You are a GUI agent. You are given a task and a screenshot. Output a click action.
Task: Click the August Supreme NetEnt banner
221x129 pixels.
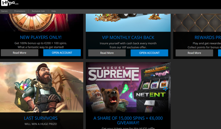pyautogui.click(x=128, y=87)
